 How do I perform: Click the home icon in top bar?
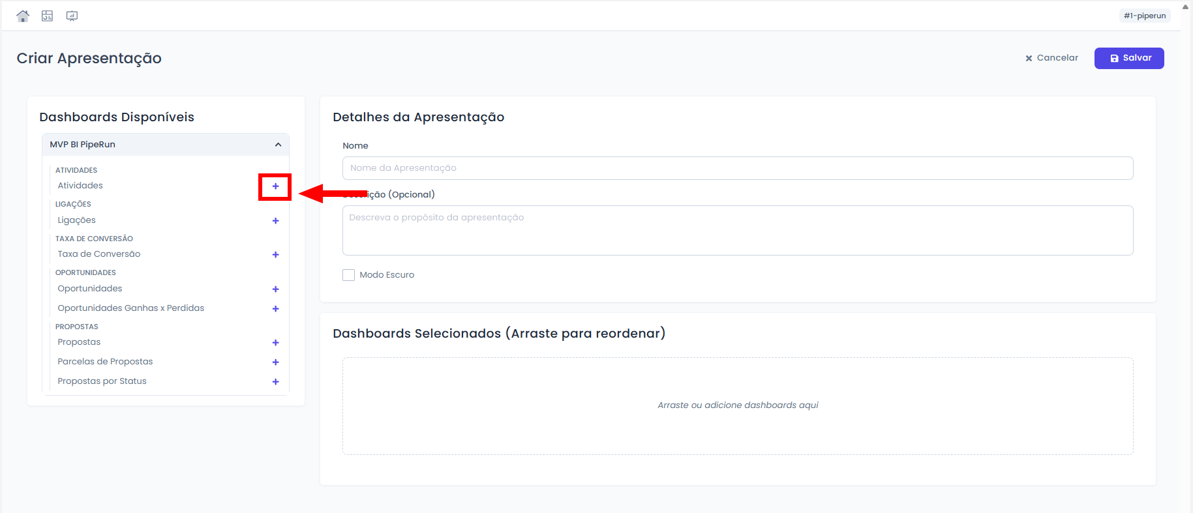pos(23,16)
